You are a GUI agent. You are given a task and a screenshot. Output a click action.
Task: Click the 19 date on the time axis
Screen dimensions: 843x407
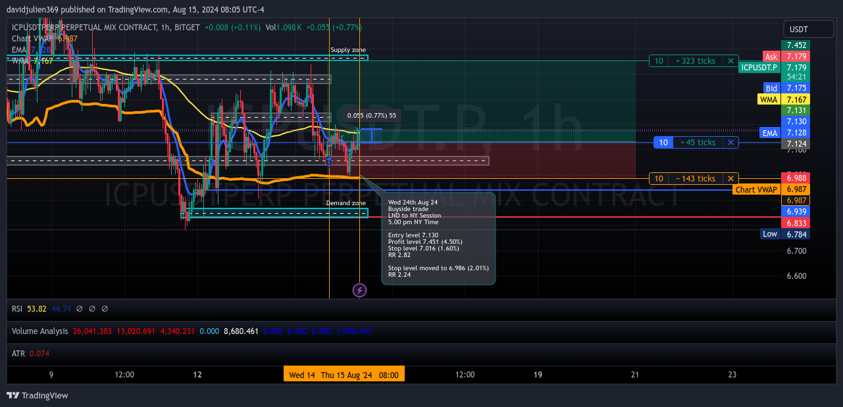538,375
